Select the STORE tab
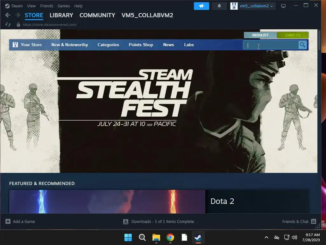The height and width of the screenshot is (245, 326). tap(34, 15)
